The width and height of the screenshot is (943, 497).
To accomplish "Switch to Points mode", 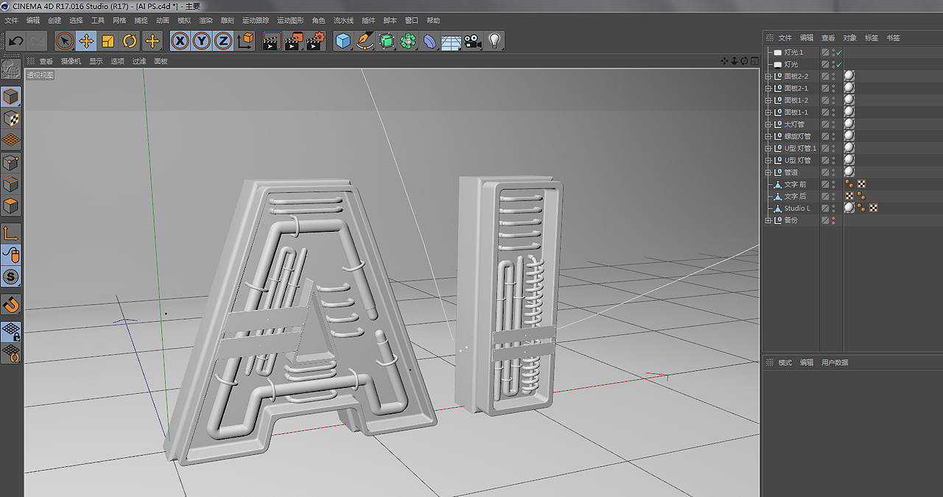I will pyautogui.click(x=11, y=163).
